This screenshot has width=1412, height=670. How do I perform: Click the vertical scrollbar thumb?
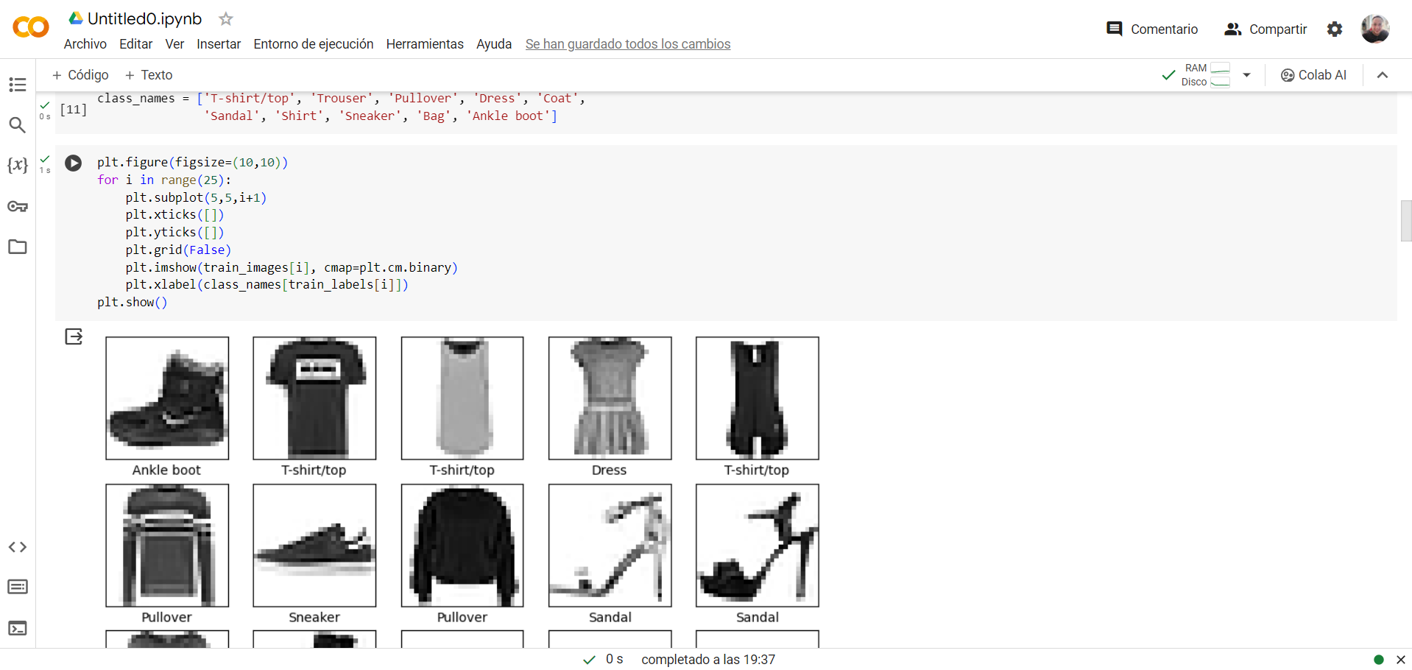click(1405, 220)
